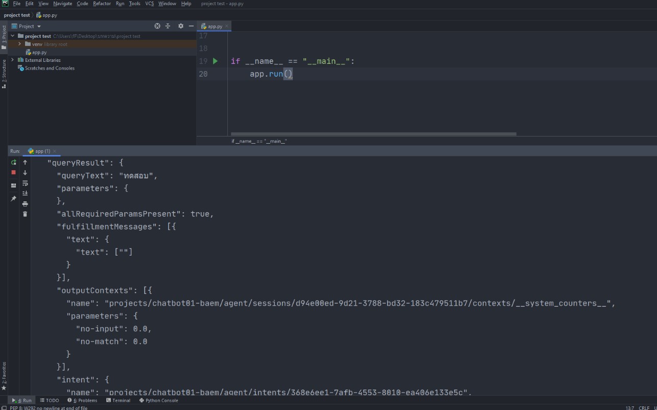Image resolution: width=657 pixels, height=410 pixels.
Task: Open Project panel gear settings
Action: pyautogui.click(x=180, y=26)
